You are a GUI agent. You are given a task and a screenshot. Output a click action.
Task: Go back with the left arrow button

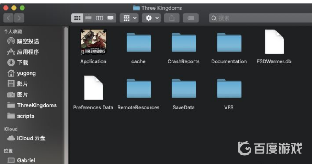(x=9, y=18)
